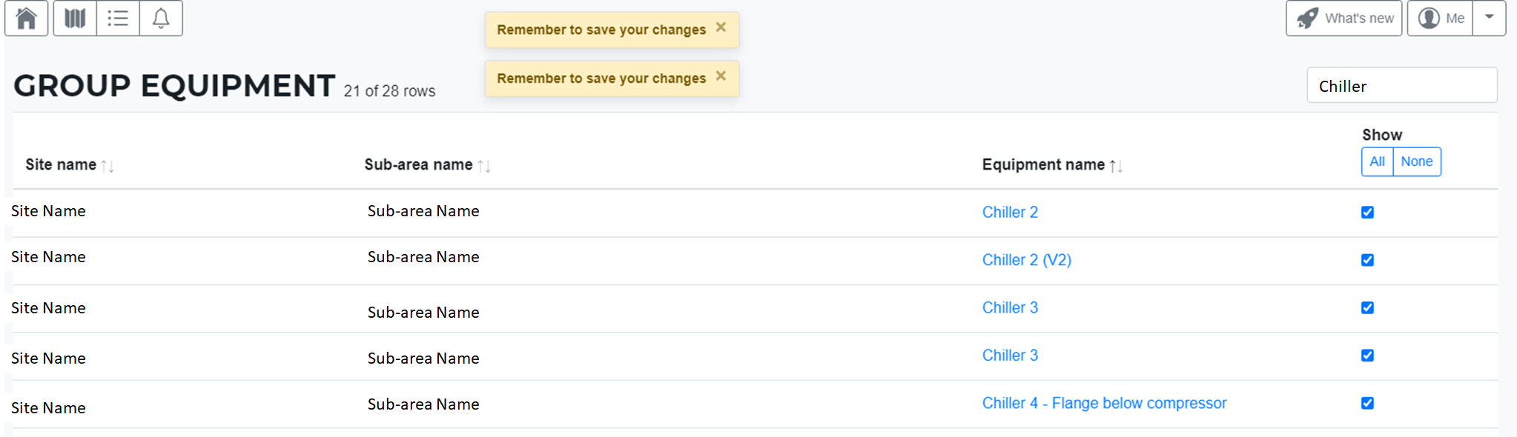This screenshot has height=437, width=1517.
Task: Toggle Show checkbox for Chiller 2 (V2)
Action: click(1367, 260)
